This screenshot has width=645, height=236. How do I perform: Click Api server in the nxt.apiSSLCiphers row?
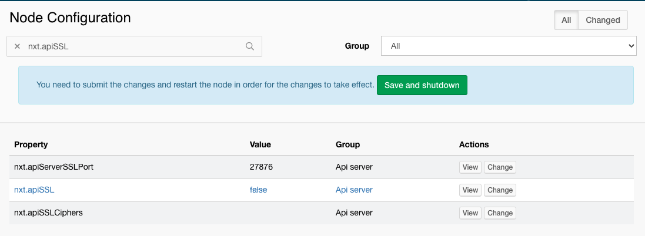[354, 213]
